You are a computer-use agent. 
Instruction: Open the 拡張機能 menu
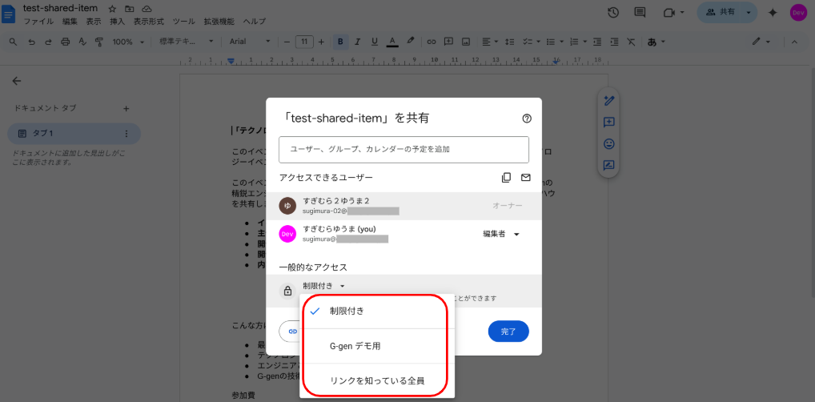(219, 22)
